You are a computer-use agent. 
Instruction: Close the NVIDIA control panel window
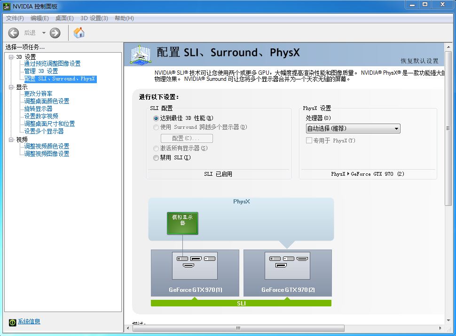pos(442,5)
